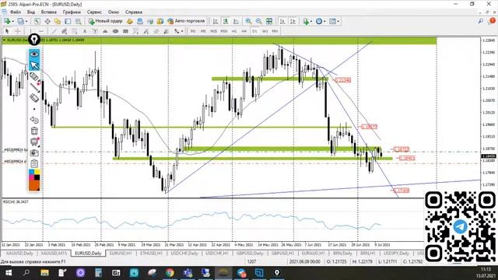Open the Strategy Tester icon
The height and width of the screenshot is (280, 498).
[78, 21]
